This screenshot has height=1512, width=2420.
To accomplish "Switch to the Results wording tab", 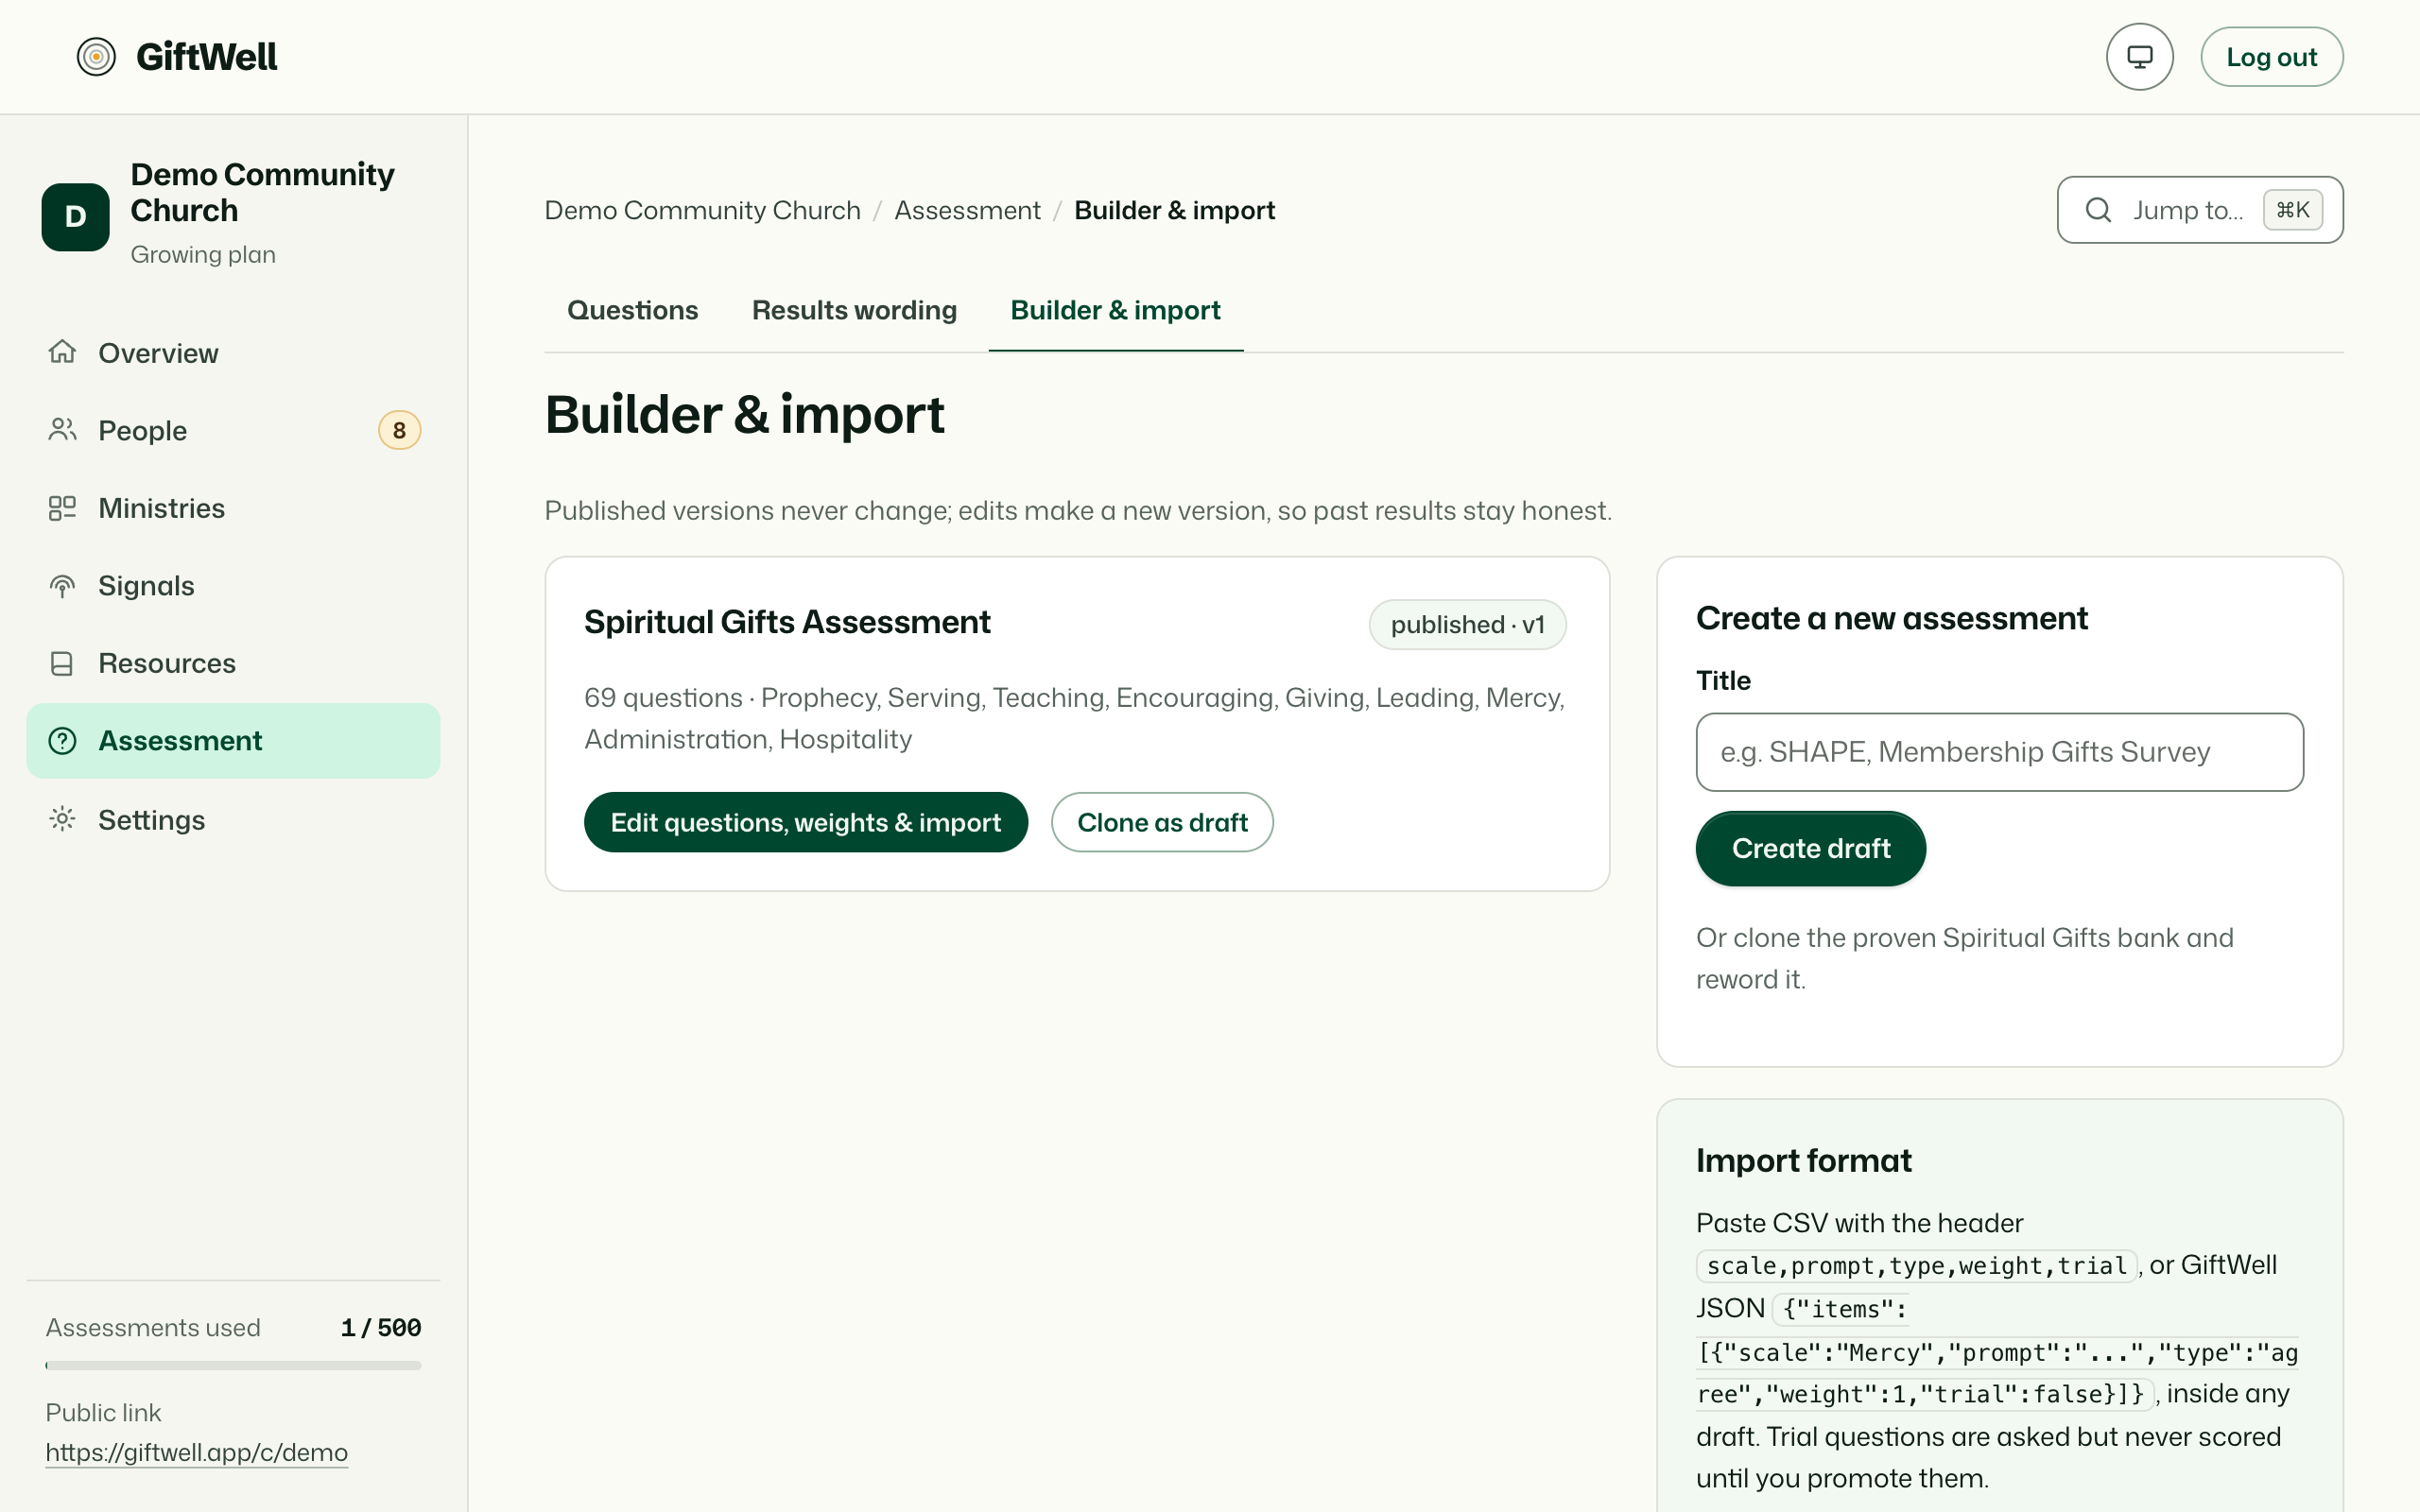I will [854, 310].
